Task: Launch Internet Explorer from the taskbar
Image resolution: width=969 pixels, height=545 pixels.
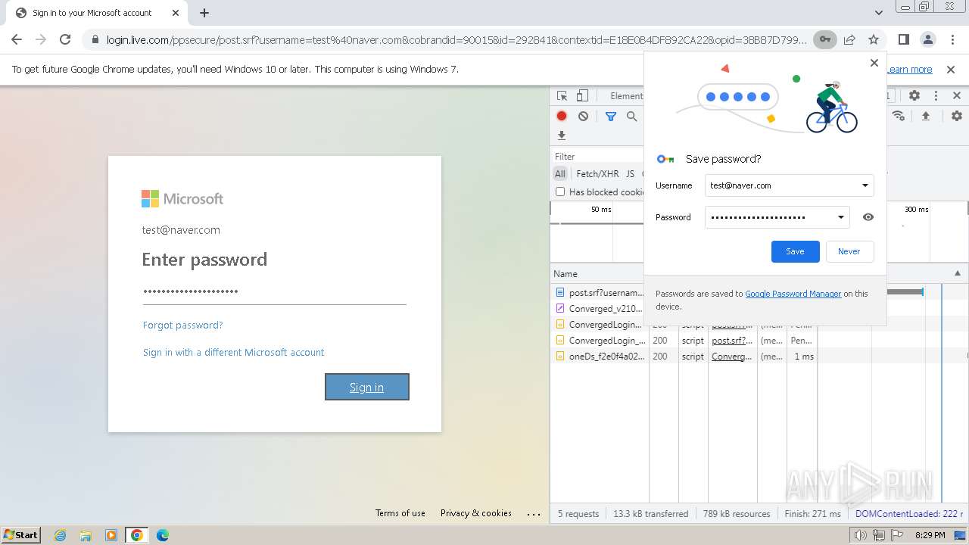Action: tap(61, 535)
